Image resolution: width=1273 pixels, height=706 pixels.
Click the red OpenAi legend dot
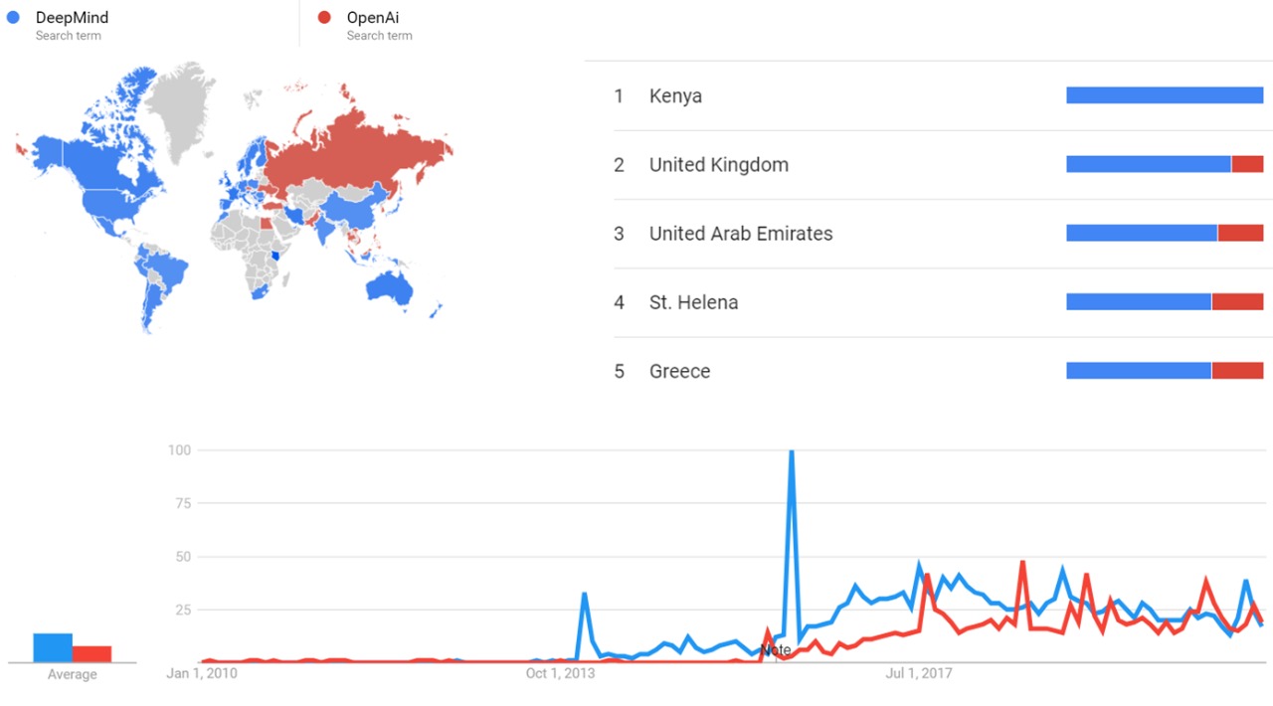(324, 18)
